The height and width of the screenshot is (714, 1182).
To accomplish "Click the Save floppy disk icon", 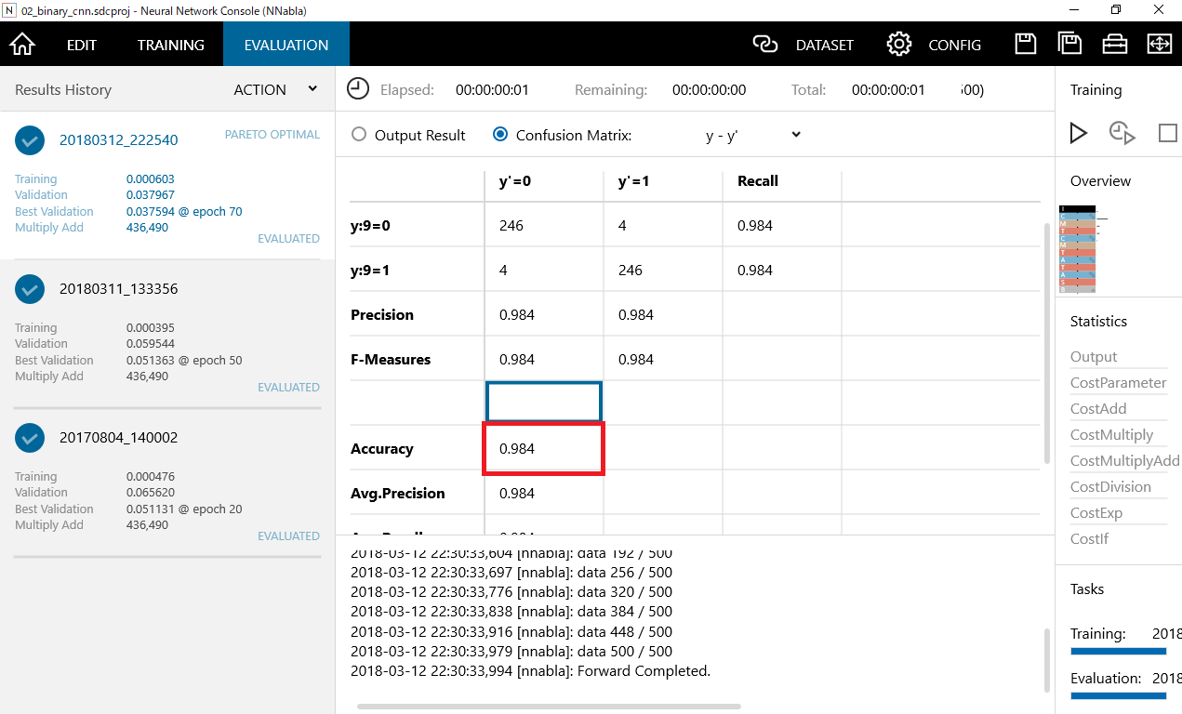I will (1025, 45).
